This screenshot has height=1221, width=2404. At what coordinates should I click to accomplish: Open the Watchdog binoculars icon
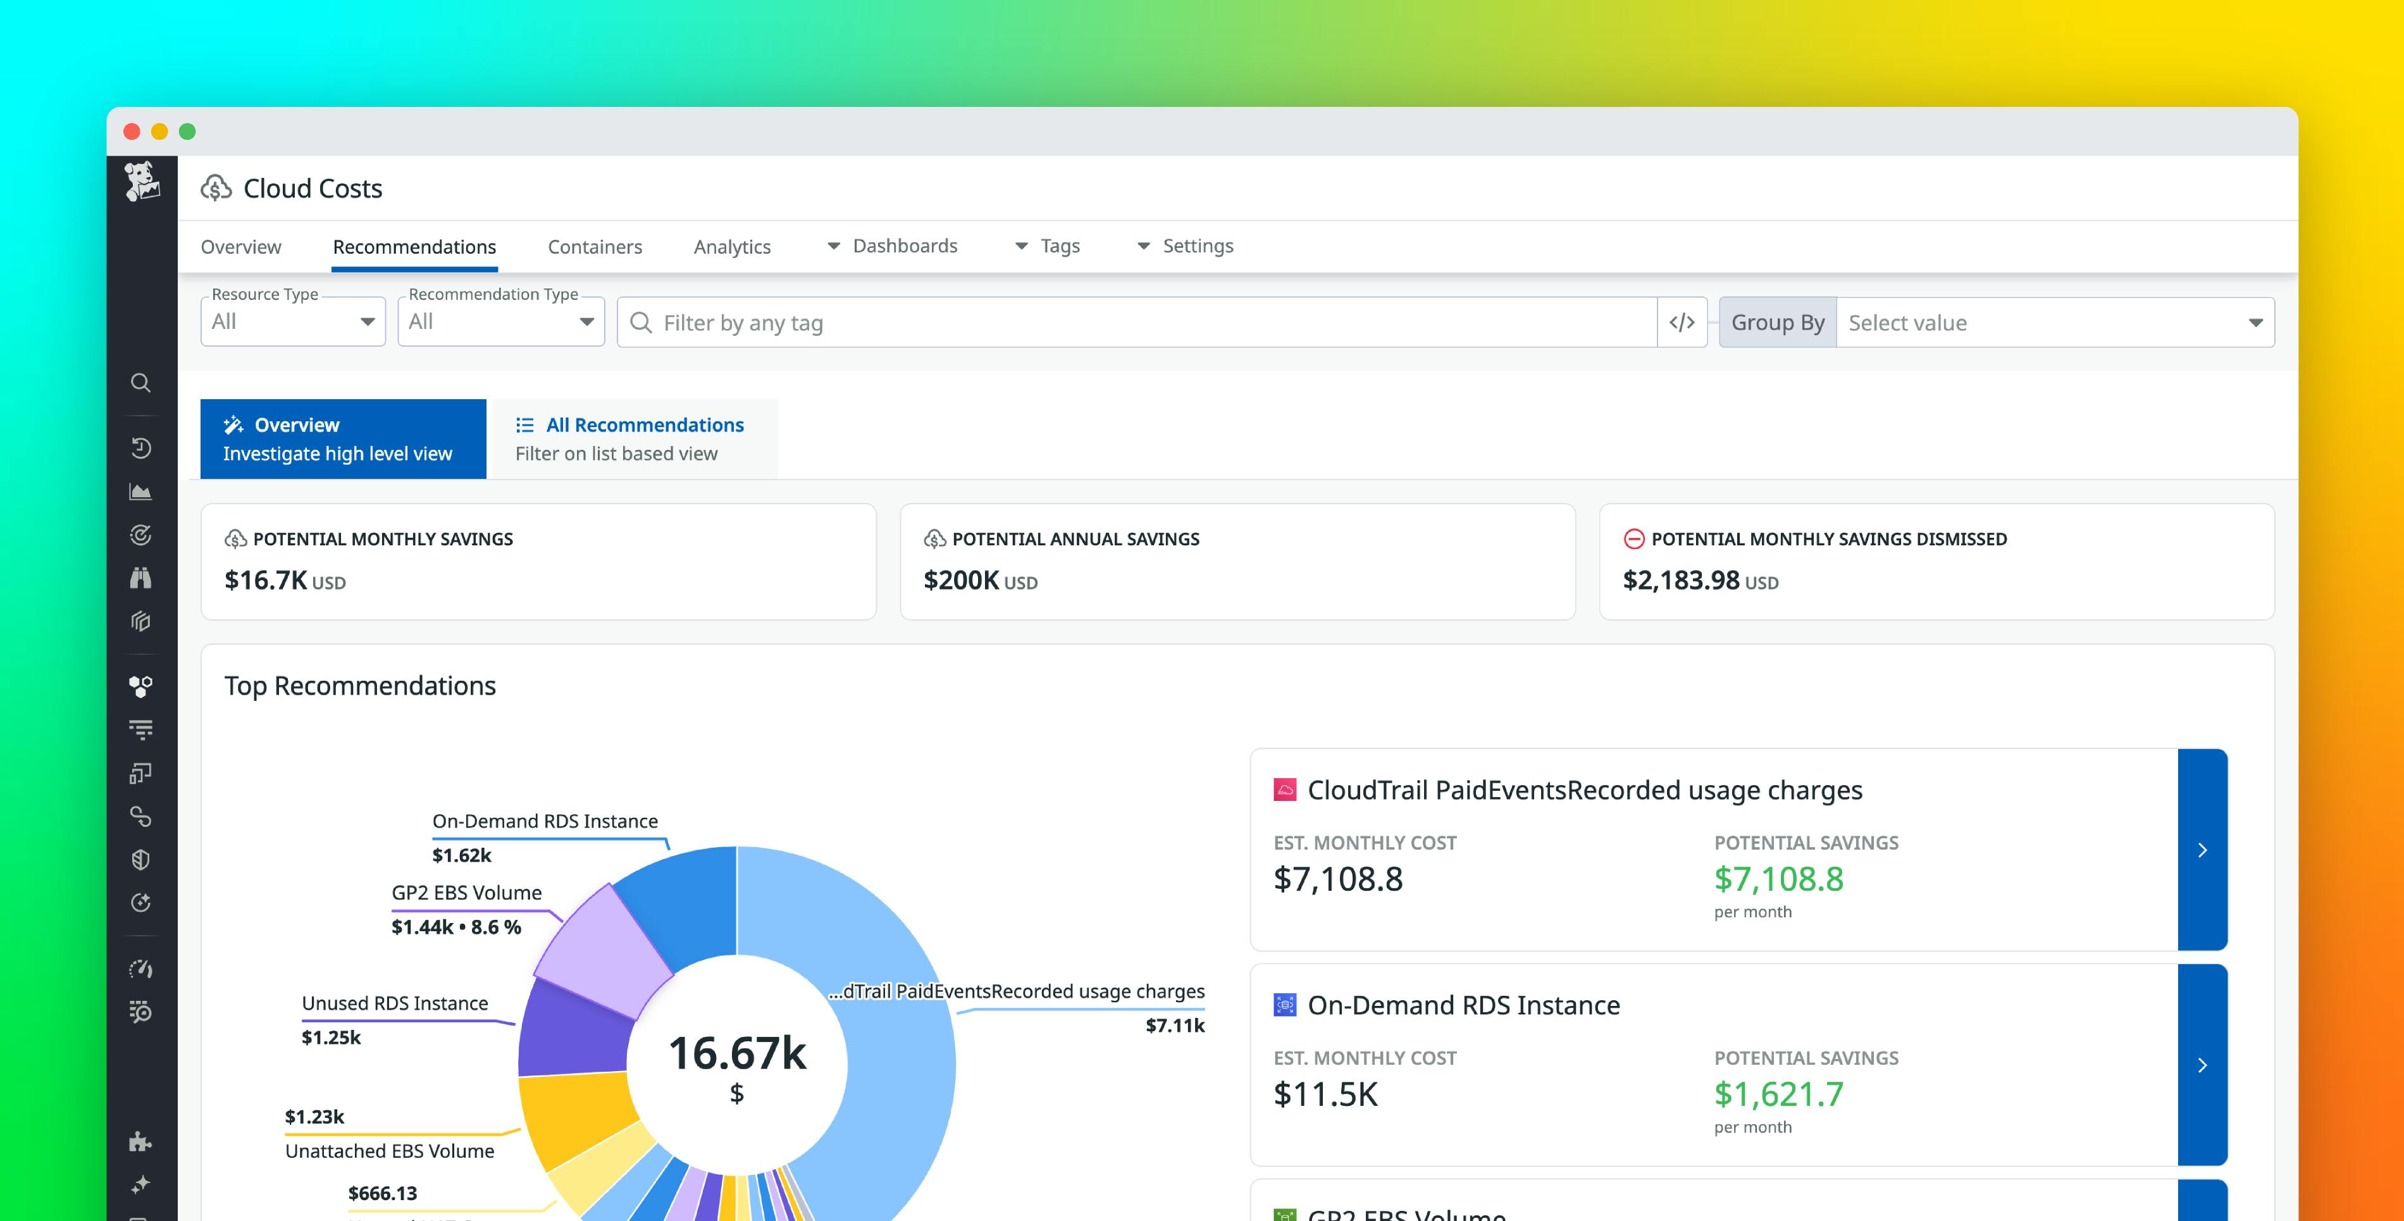[x=141, y=578]
